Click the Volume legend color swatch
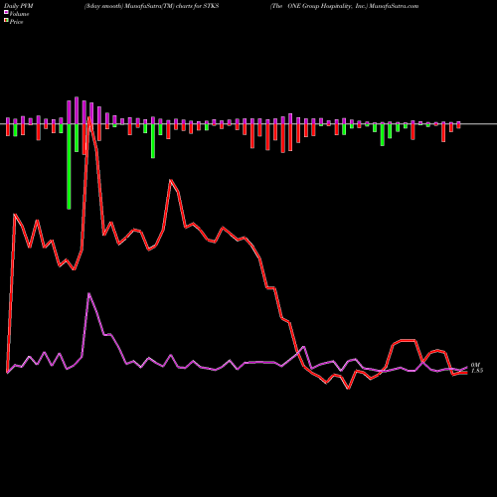 coord(6,12)
